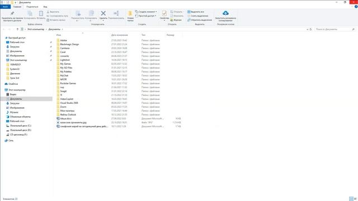Viewport: 358px width, 201px height.
Task: Switch to the large icons view in the status bar
Action: pos(355,199)
